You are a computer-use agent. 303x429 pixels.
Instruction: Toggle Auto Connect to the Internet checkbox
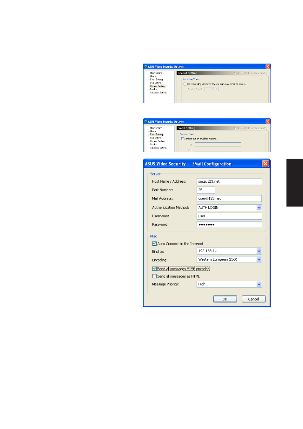pyautogui.click(x=154, y=244)
